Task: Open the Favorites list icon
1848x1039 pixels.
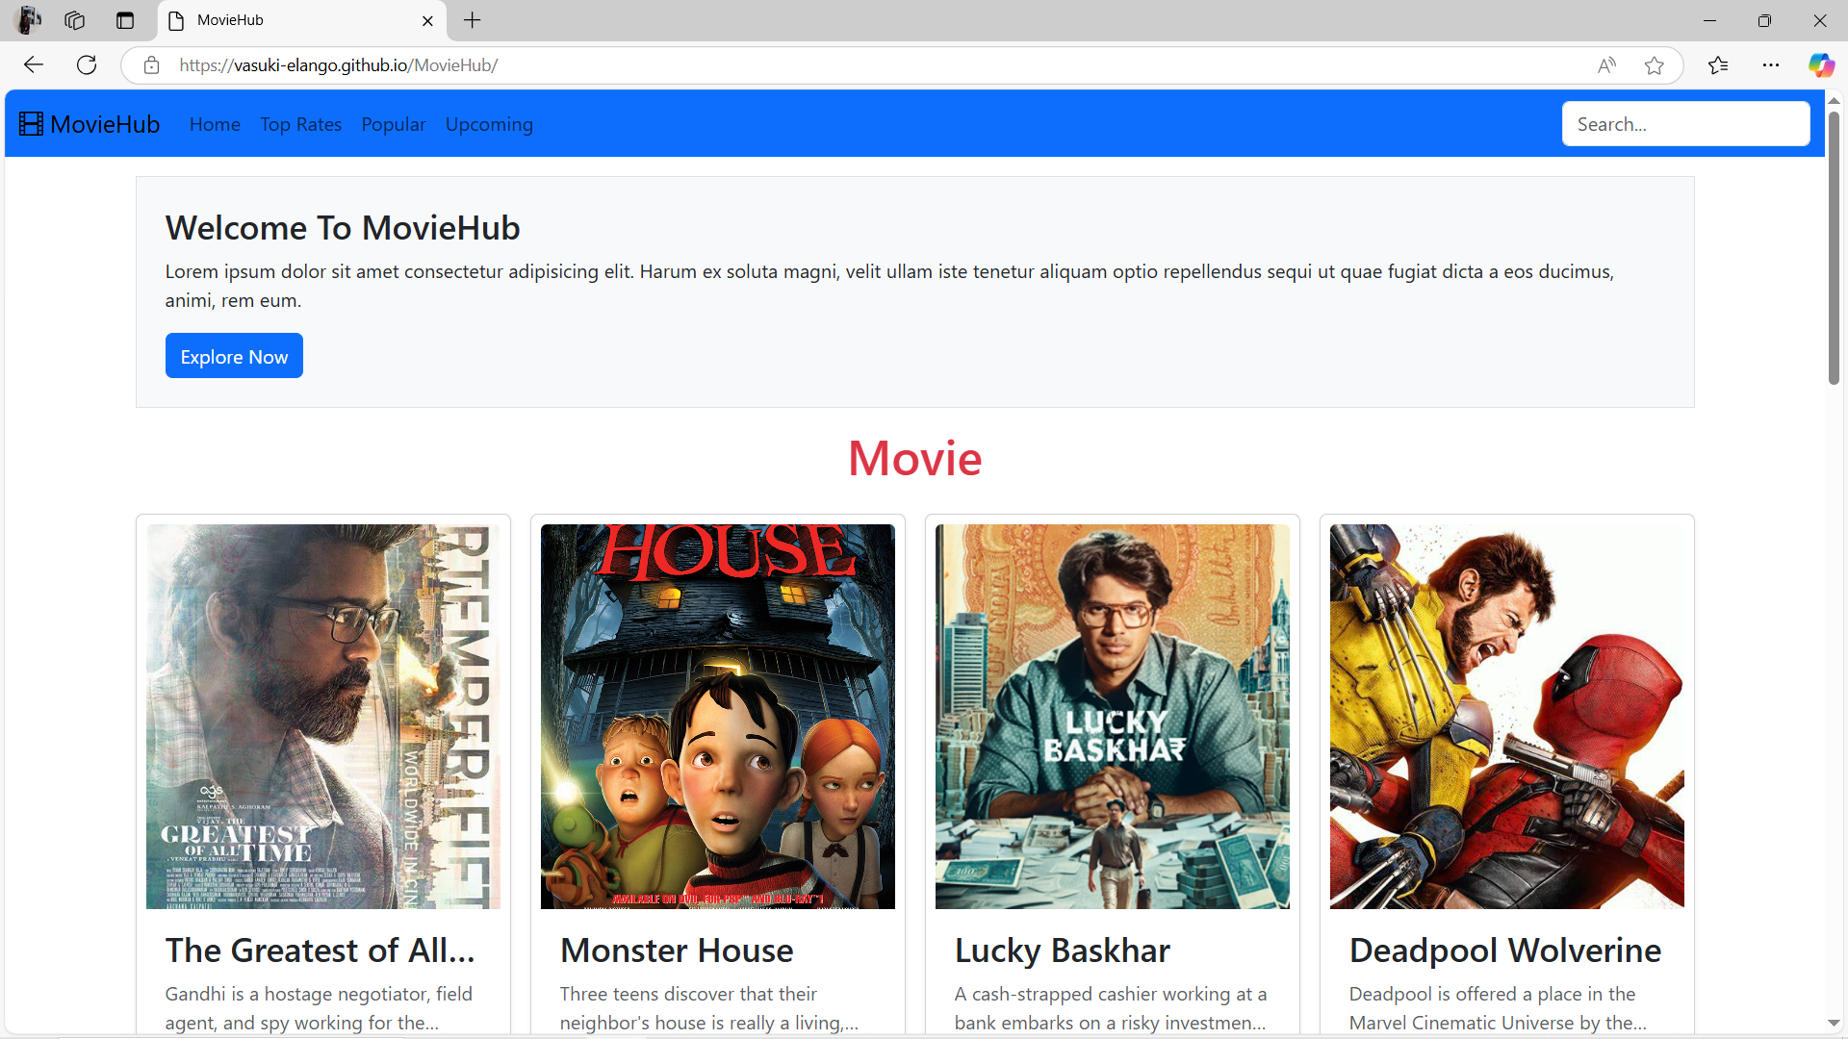Action: pyautogui.click(x=1718, y=65)
